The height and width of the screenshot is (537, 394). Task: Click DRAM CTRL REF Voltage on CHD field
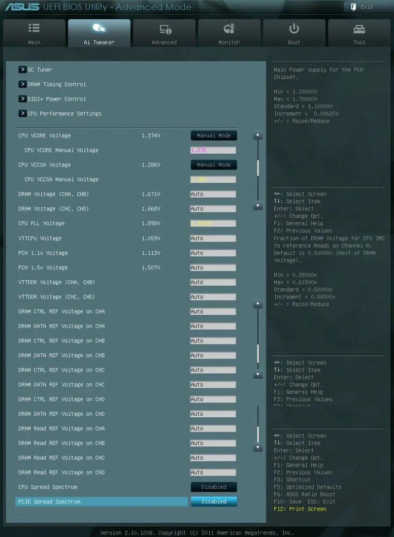[x=213, y=400]
